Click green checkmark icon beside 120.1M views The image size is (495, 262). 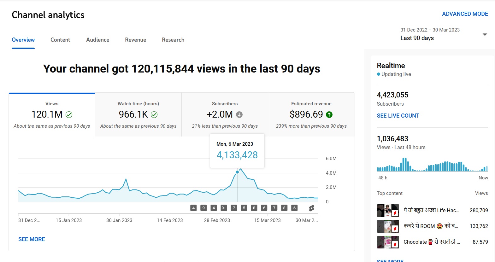point(69,115)
